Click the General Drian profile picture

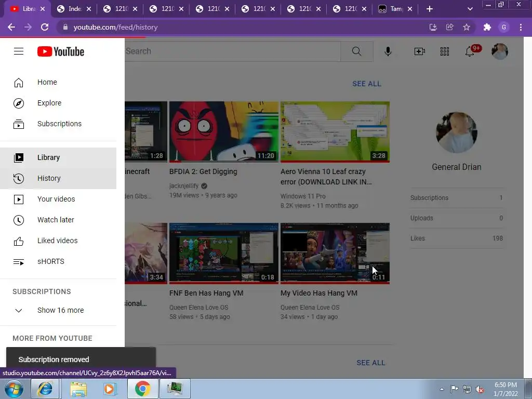457,132
